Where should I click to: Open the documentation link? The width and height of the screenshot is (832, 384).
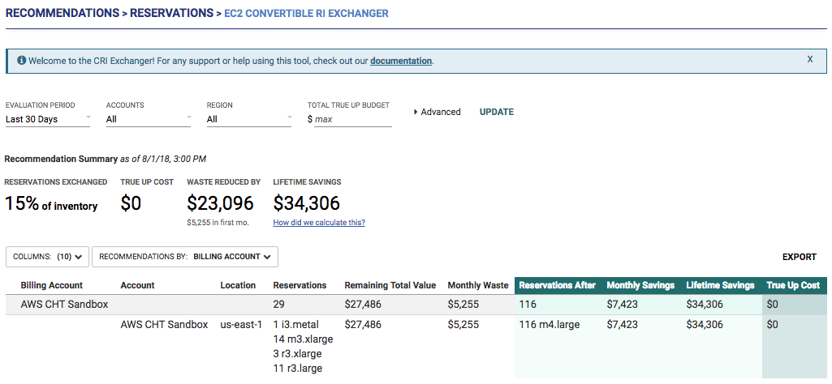point(401,61)
